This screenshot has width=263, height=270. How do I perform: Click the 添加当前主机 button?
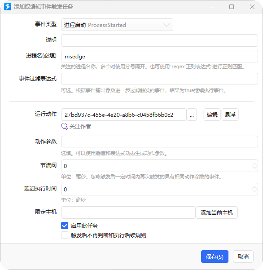[217, 212]
